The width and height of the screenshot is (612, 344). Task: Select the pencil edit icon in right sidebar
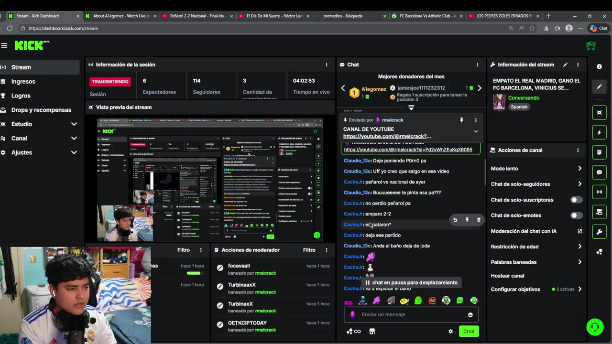[599, 86]
